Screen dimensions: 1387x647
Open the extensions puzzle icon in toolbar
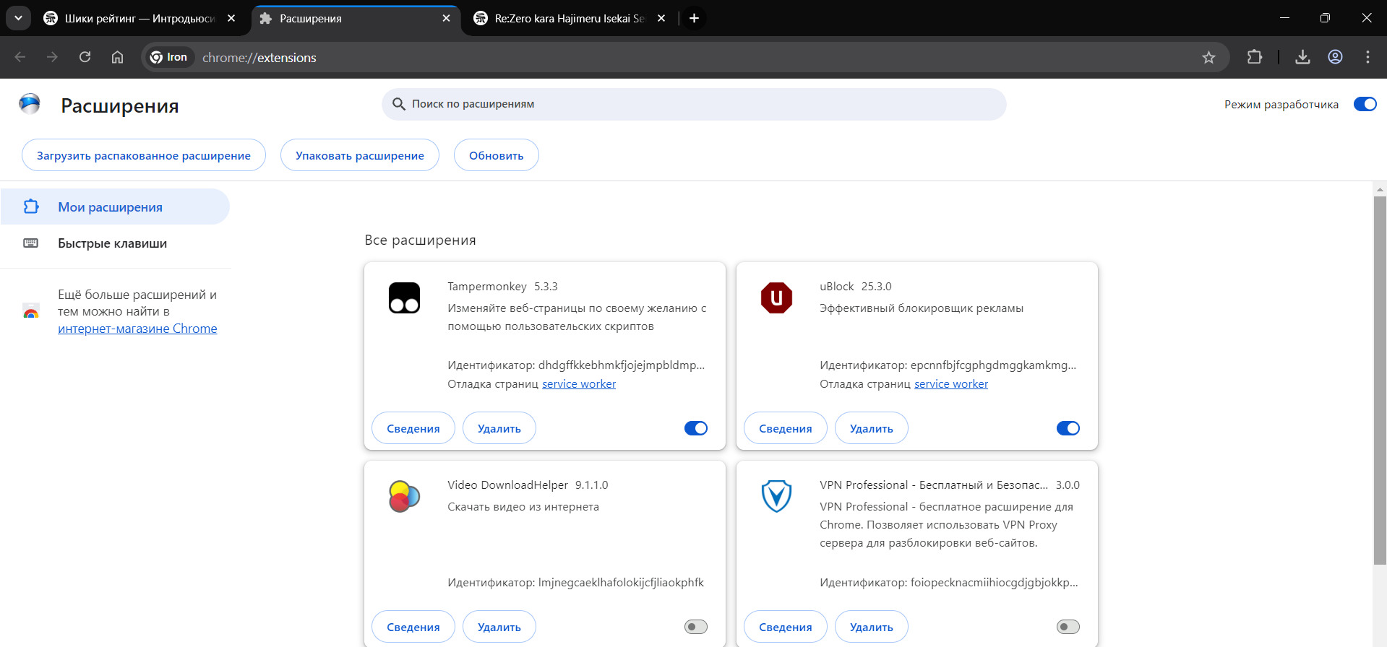1255,57
